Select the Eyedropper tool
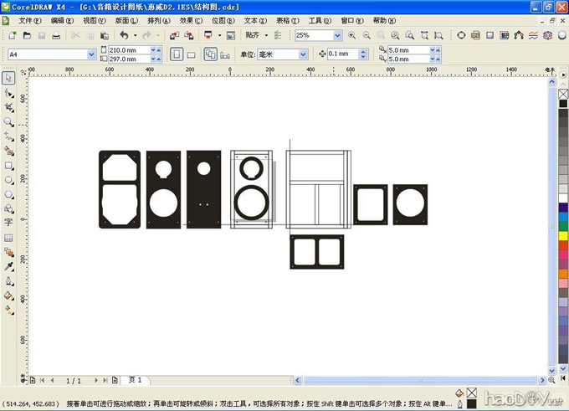This screenshot has width=569, height=411. pos(8,266)
